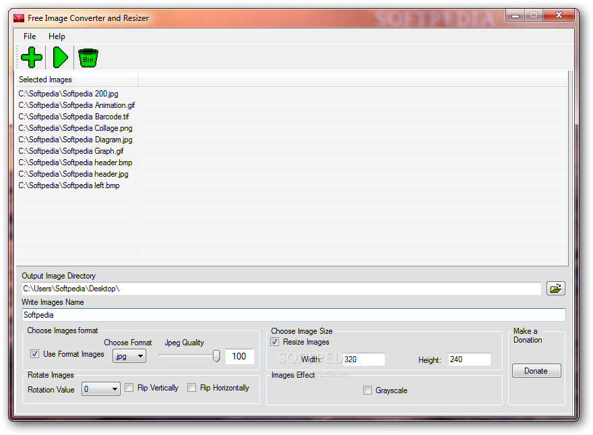Select row Softpedia Animation.gif
The width and height of the screenshot is (593, 435).
[77, 105]
